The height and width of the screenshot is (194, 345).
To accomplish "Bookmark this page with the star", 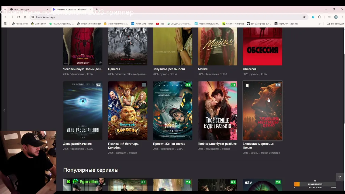I will click(304, 17).
